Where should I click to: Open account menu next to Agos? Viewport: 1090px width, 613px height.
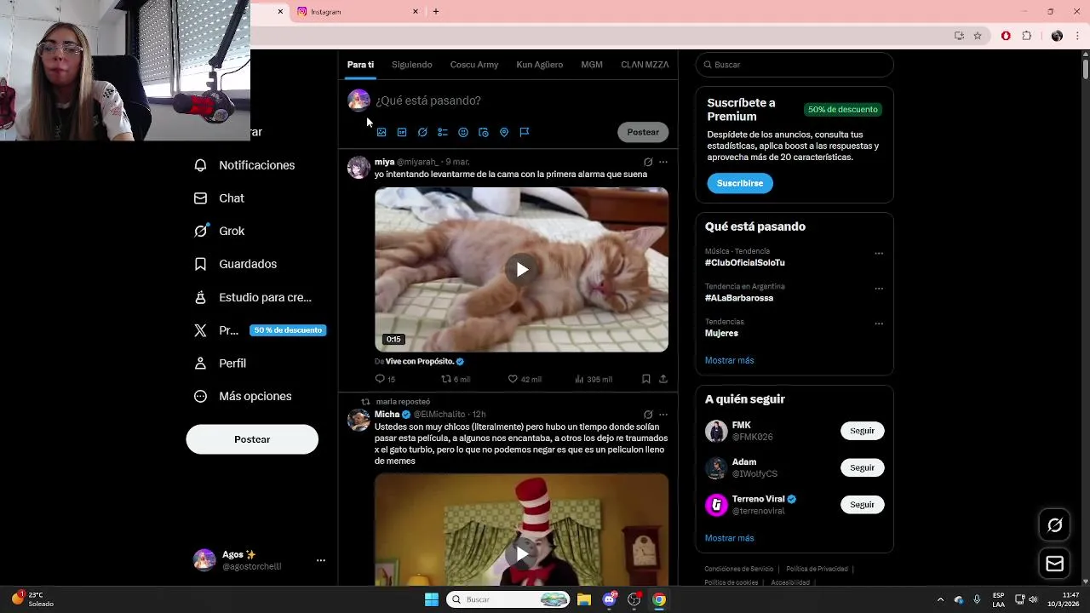point(321,560)
